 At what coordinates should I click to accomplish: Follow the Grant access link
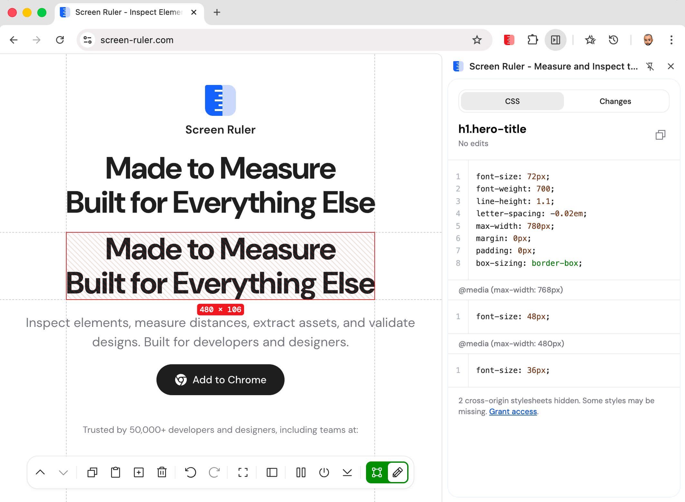[x=513, y=412]
